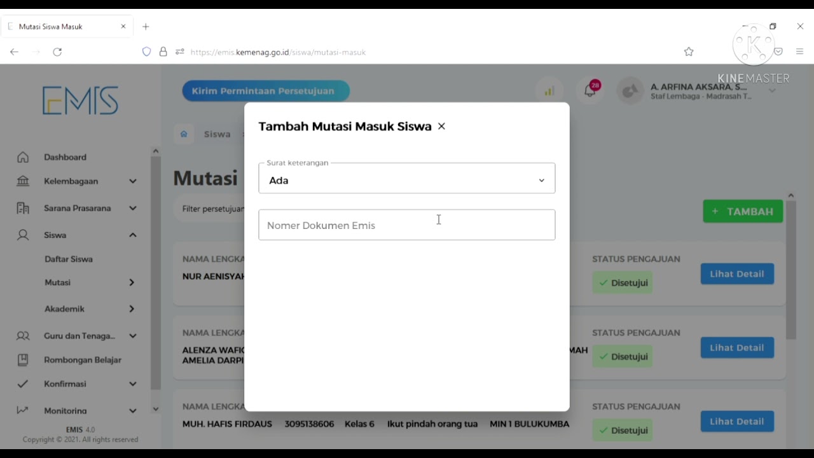Open Lihat Detail for MUH. HAFIS FIRDAUS
This screenshot has height=458, width=814.
pyautogui.click(x=737, y=422)
